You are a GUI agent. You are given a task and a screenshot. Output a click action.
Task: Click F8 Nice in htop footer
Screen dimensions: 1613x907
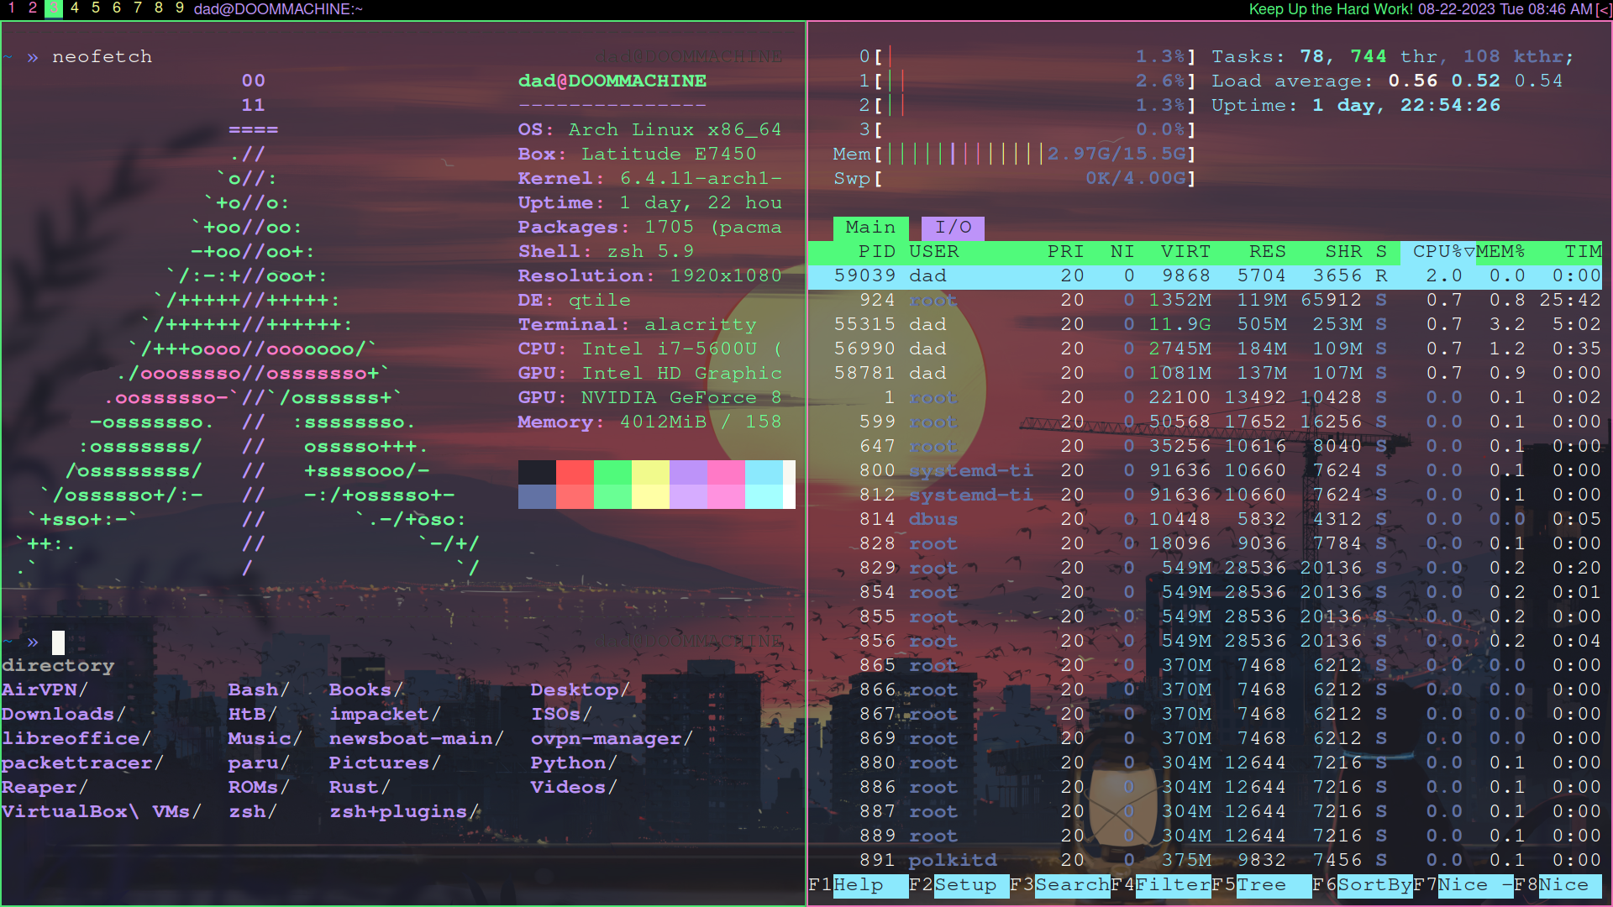click(1558, 885)
